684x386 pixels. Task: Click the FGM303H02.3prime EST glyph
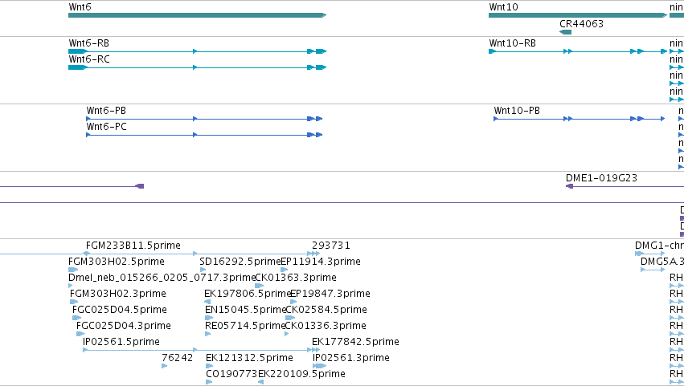point(74,302)
